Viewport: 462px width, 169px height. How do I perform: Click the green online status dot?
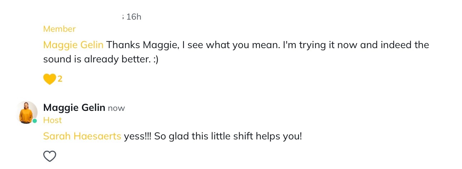pos(35,121)
